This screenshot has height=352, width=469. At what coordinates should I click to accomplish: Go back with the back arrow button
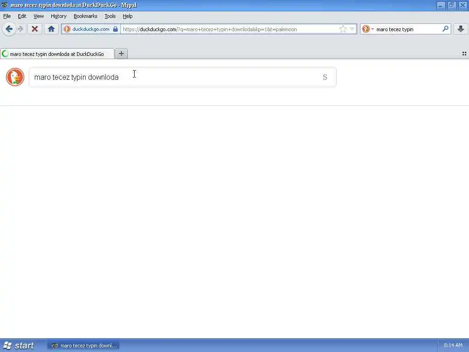9,29
